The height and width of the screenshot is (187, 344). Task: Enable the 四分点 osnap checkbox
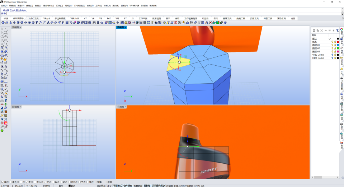[x=69, y=182]
